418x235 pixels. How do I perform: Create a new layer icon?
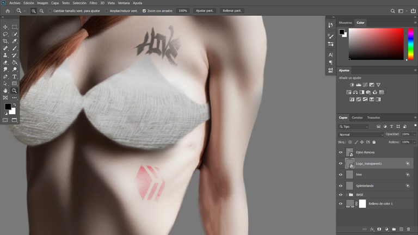pyautogui.click(x=401, y=229)
